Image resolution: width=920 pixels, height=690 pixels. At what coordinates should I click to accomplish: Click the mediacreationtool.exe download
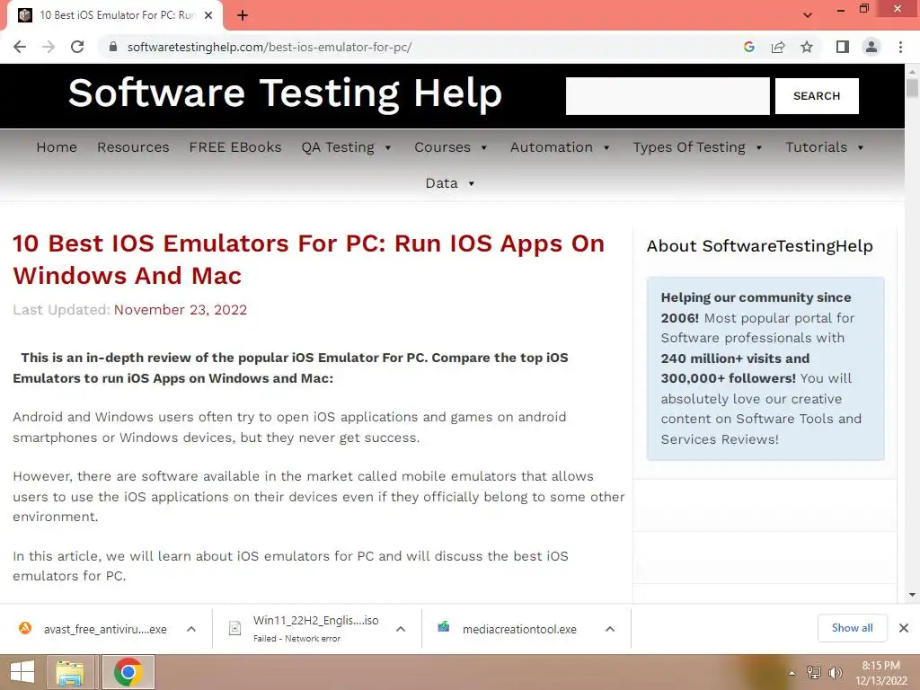(x=519, y=629)
